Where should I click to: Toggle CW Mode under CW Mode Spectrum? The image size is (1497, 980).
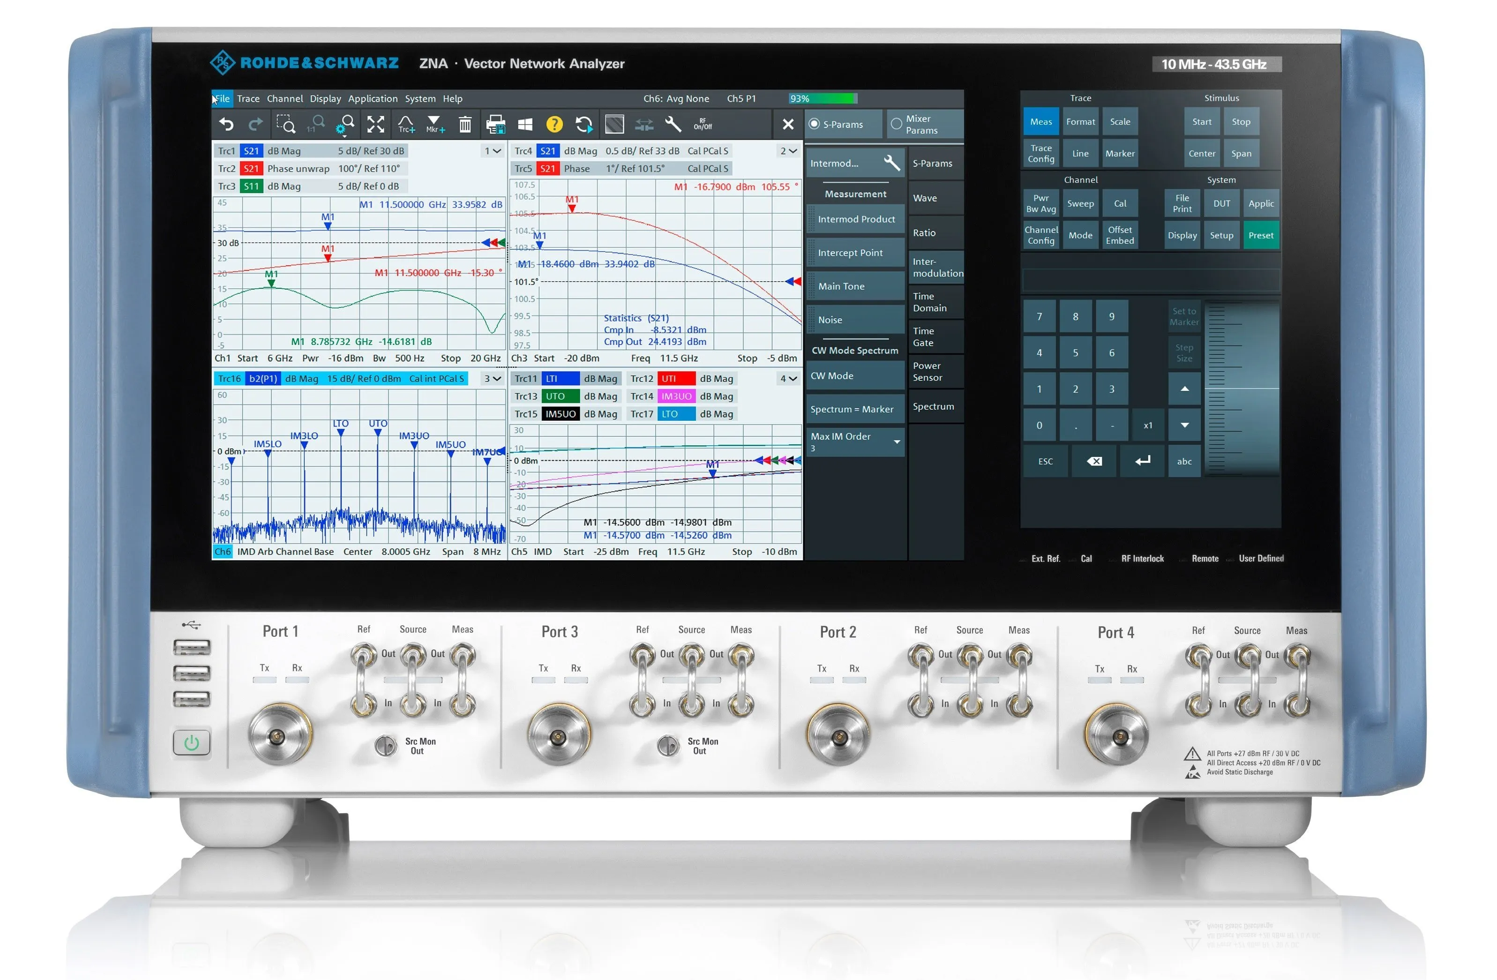(856, 375)
